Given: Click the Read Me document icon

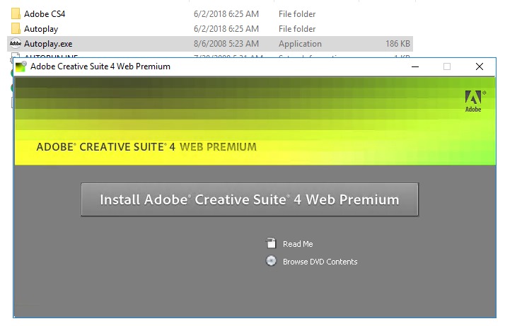Looking at the screenshot, I should (271, 243).
